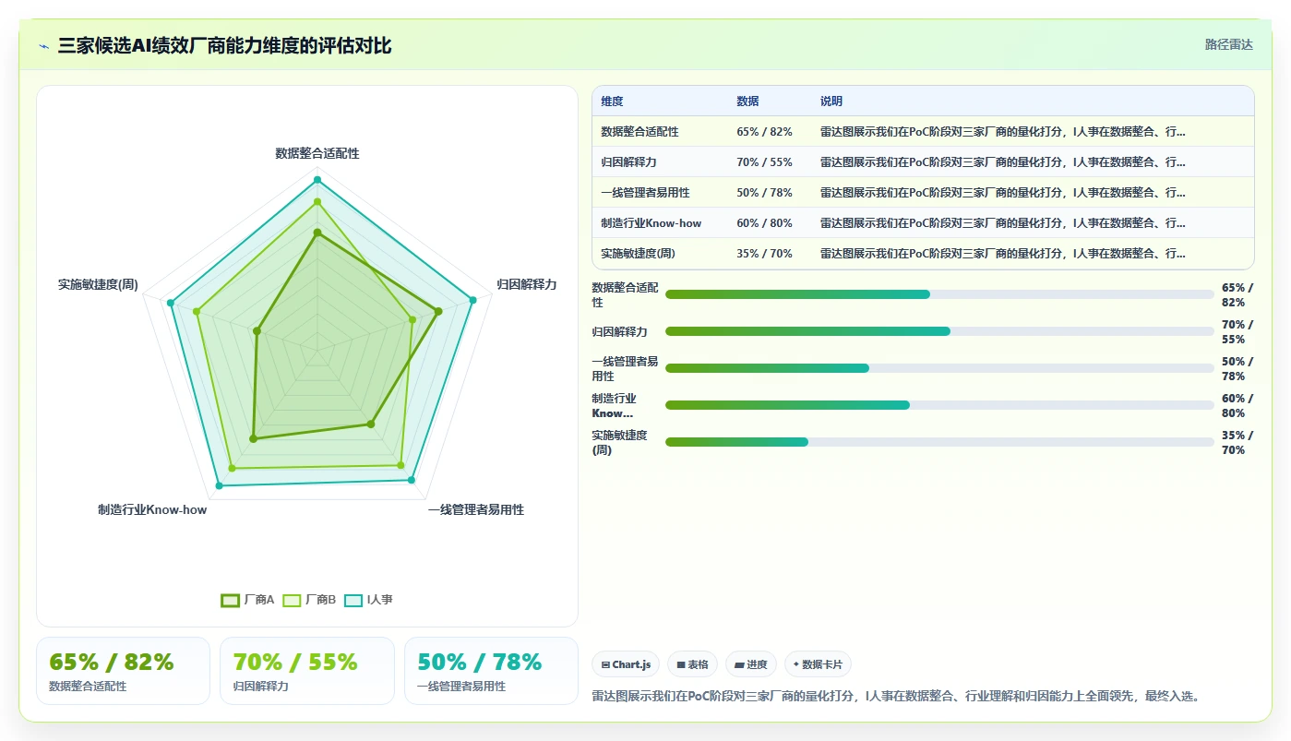
Task: Click the 维度 column header
Action: click(612, 102)
